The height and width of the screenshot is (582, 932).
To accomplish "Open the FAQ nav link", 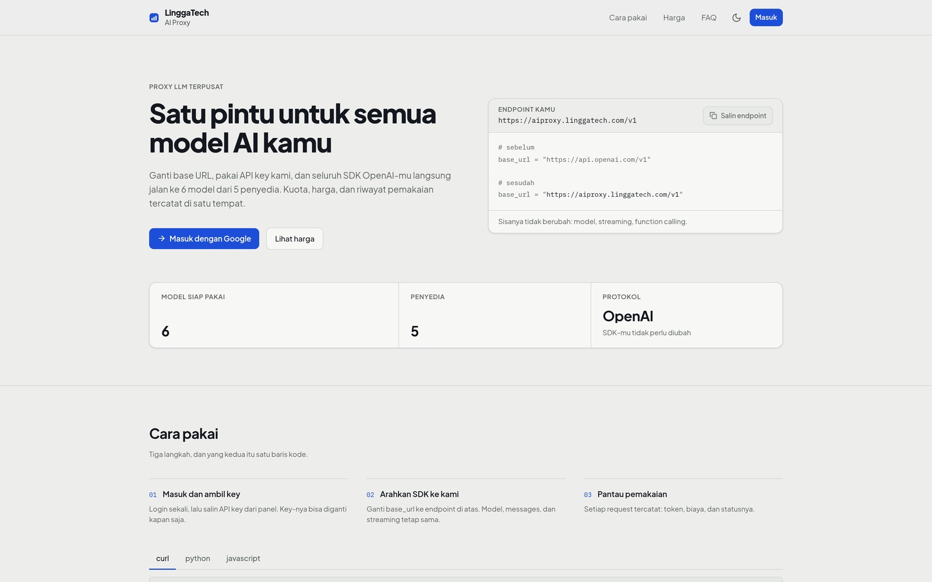I will point(709,17).
